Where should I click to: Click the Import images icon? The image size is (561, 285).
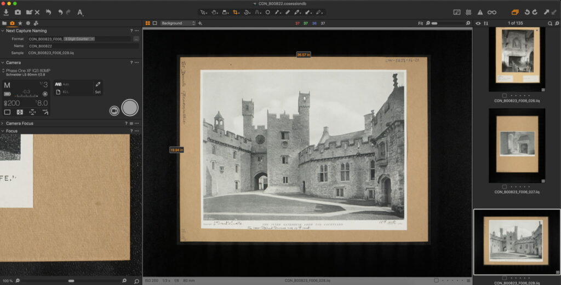pyautogui.click(x=6, y=12)
